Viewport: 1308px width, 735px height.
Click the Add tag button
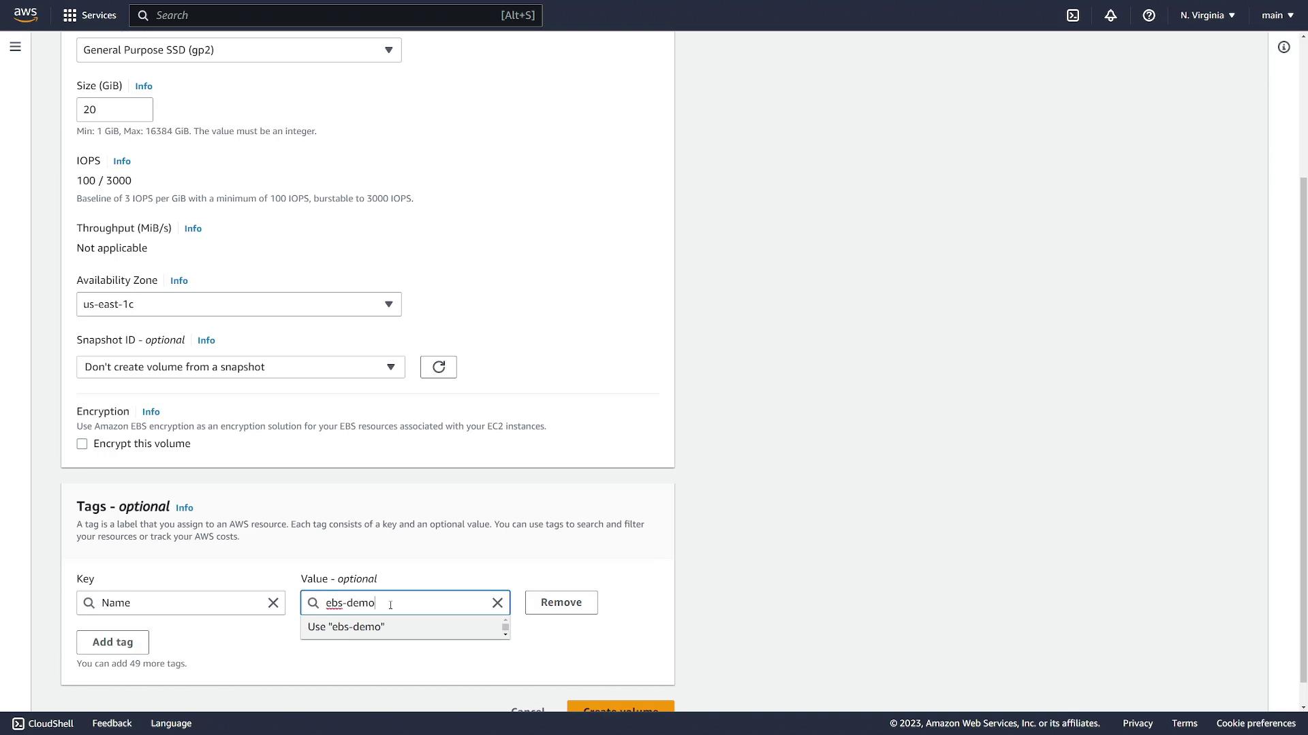point(112,641)
